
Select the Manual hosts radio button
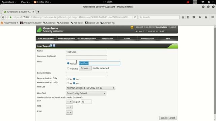[68, 63]
